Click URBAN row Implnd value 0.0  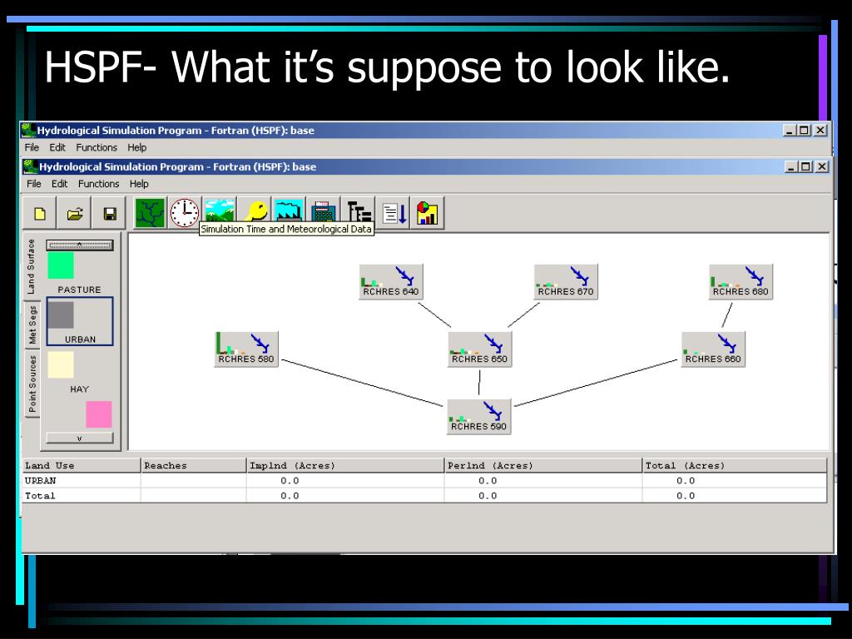click(290, 480)
